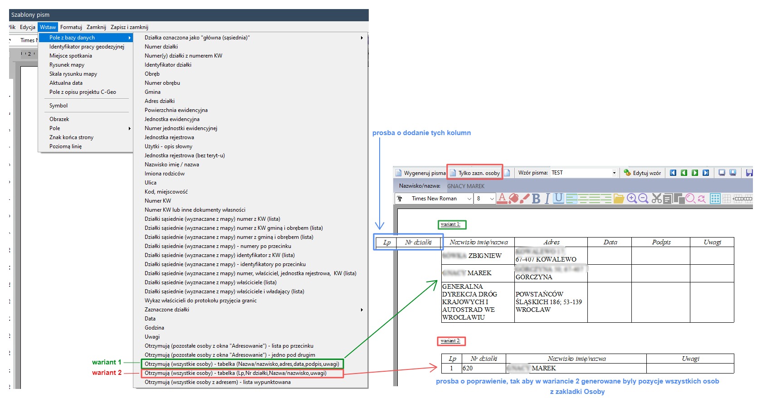Viewport: 762px width, 398px height.
Task: Click first monitor preview icon
Action: click(722, 173)
